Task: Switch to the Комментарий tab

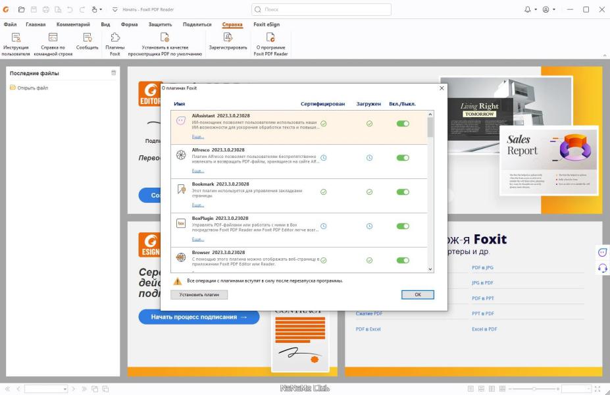Action: point(73,24)
